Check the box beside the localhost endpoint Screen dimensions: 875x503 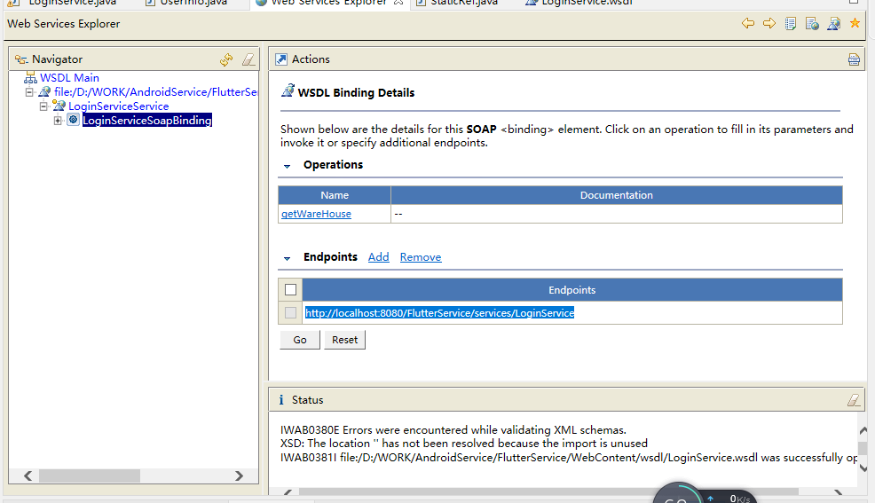click(291, 313)
